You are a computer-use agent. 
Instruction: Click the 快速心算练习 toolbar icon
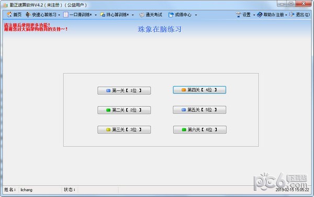click(x=28, y=15)
